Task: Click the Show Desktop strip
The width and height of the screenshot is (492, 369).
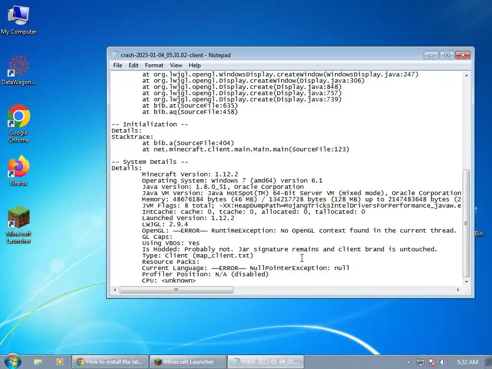Action: tap(488, 362)
